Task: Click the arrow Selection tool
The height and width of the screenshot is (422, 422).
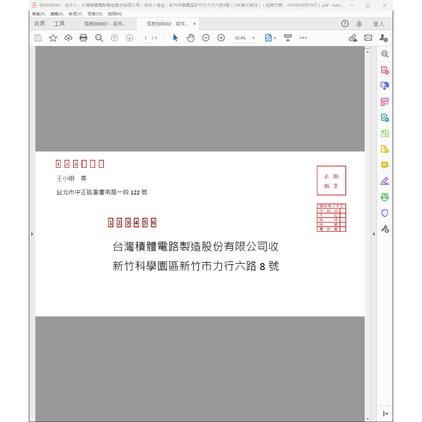Action: (x=175, y=38)
